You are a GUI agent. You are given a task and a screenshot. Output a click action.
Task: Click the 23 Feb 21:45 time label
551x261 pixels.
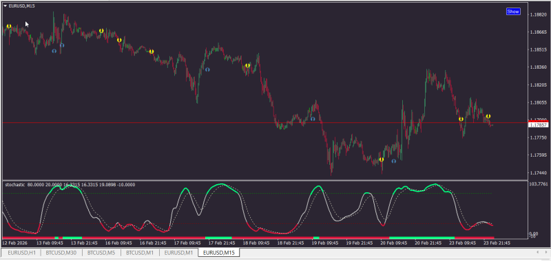coord(497,242)
